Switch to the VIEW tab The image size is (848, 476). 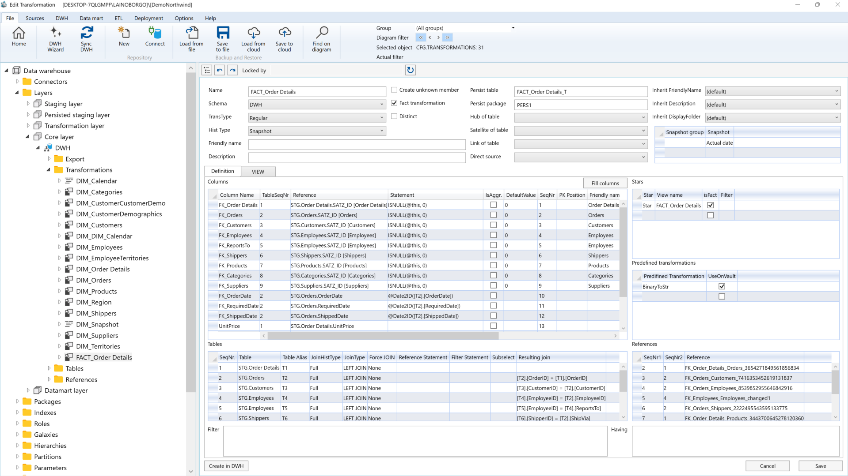[x=258, y=172]
